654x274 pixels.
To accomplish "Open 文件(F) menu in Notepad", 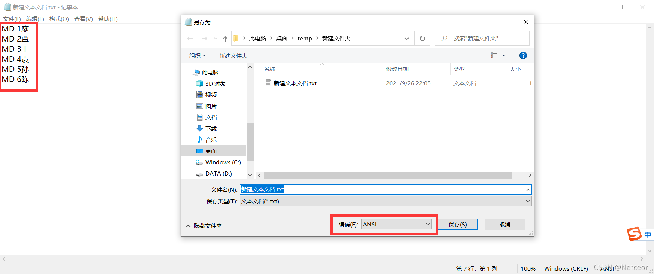I will tap(12, 19).
